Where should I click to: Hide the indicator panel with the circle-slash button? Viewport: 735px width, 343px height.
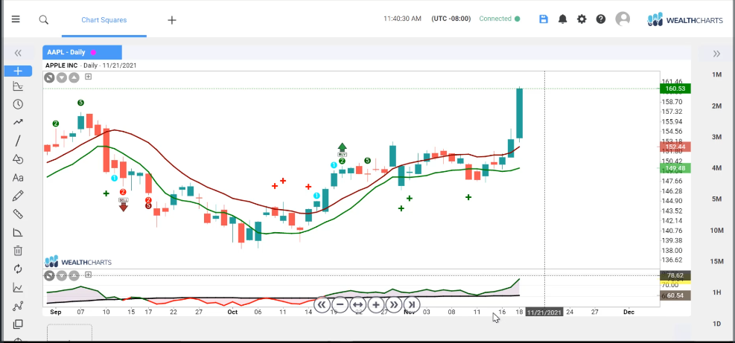click(49, 275)
